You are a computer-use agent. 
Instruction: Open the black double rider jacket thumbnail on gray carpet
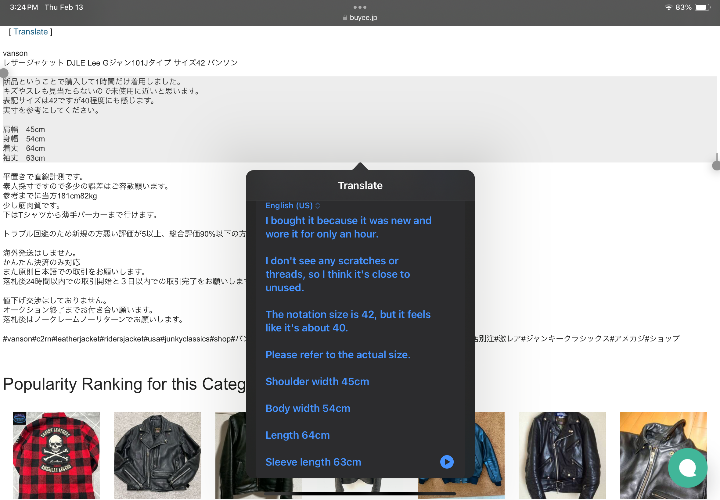pyautogui.click(x=157, y=456)
